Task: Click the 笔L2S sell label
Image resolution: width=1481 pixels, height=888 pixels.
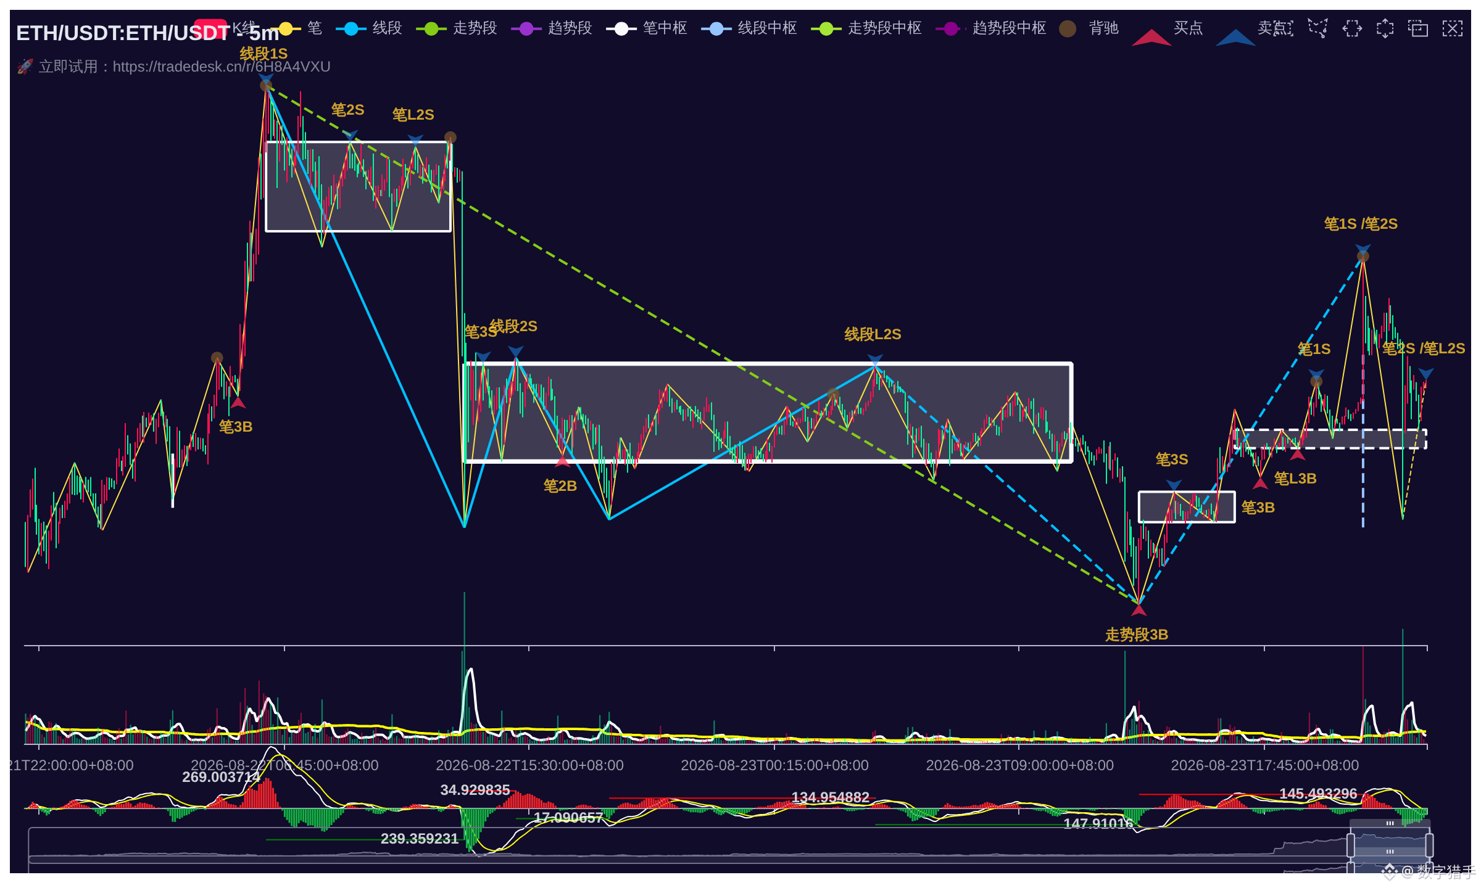Action: click(413, 115)
